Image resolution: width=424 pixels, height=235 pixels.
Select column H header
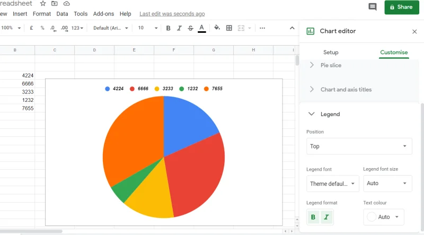pos(253,50)
